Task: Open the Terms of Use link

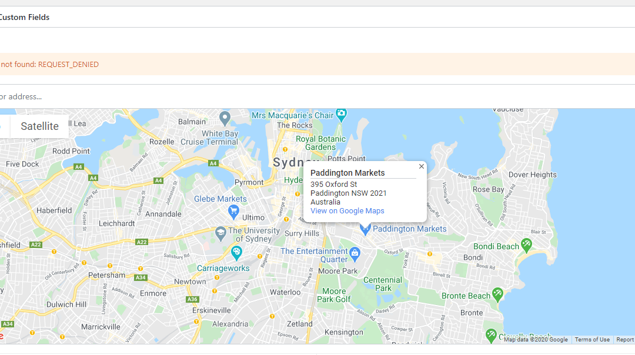Action: [x=591, y=340]
